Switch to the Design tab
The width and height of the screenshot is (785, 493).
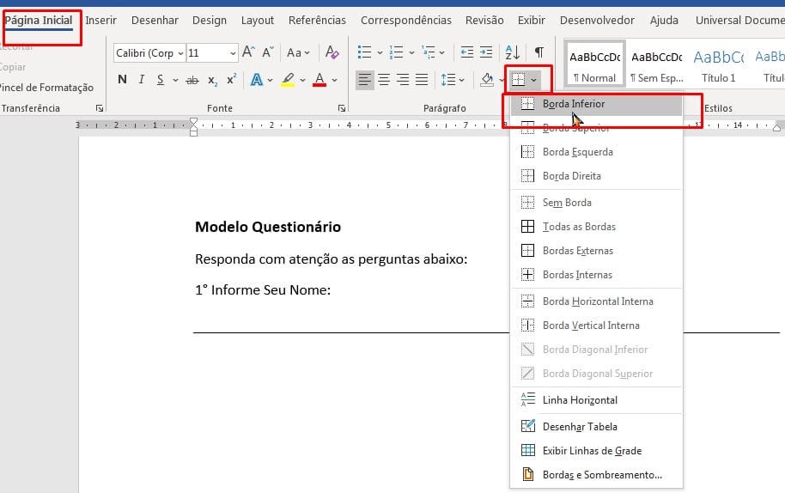[210, 20]
